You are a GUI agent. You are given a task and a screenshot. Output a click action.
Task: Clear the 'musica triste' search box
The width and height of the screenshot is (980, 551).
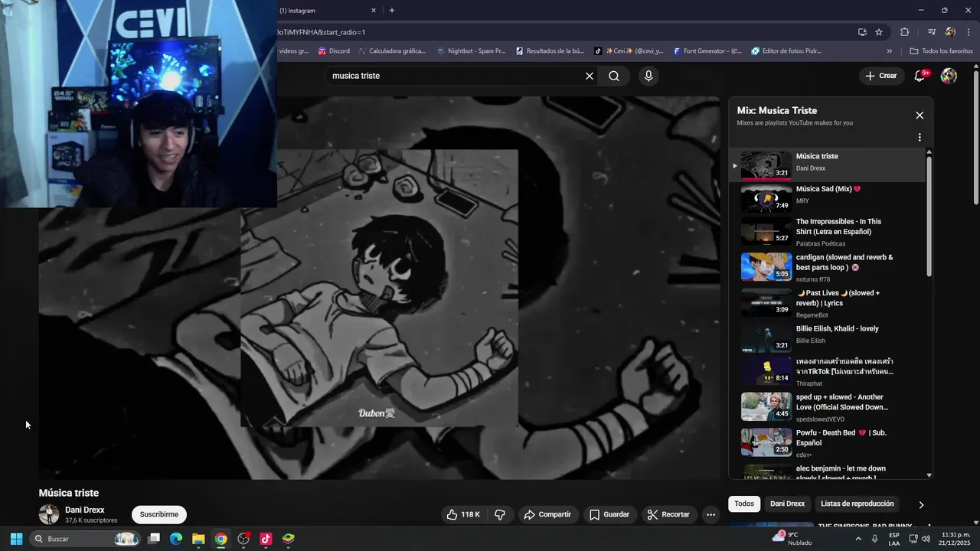[590, 76]
